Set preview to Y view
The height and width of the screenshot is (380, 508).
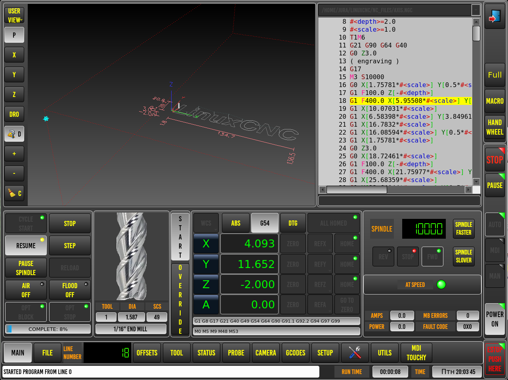(x=14, y=74)
